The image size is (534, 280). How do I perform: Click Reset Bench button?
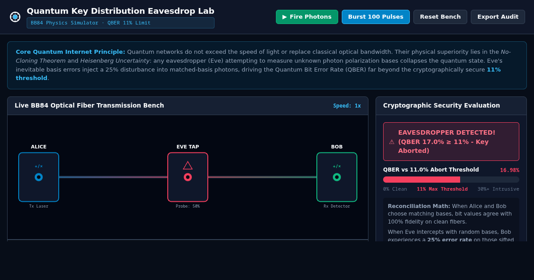[440, 17]
